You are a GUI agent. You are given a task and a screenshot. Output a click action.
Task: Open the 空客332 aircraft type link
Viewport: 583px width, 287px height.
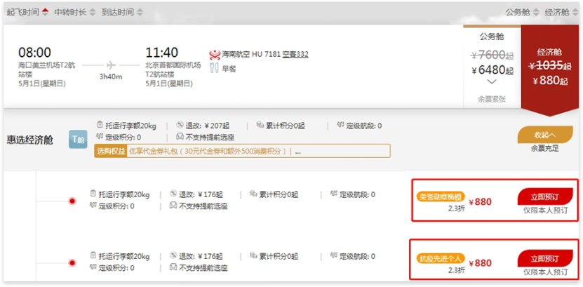click(x=295, y=55)
